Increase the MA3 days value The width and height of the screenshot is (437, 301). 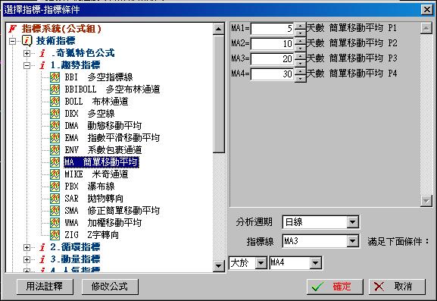click(300, 56)
